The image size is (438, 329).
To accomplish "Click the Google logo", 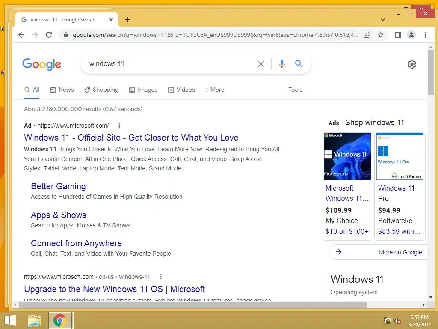I will 41,64.
